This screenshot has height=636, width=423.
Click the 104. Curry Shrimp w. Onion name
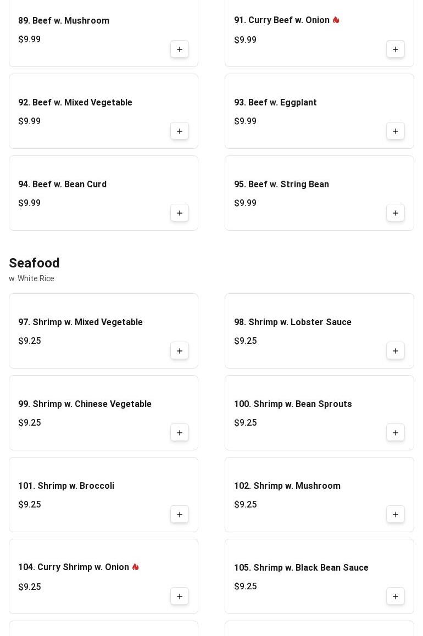(x=74, y=567)
